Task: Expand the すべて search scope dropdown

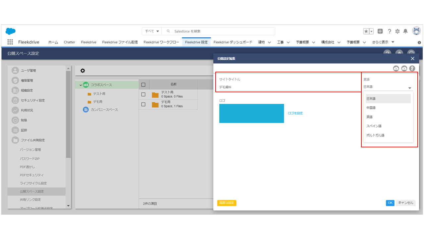Action: pyautogui.click(x=152, y=31)
